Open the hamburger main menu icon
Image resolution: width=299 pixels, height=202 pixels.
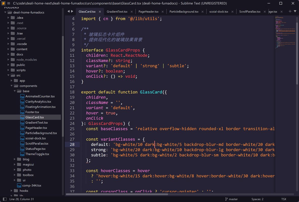9,3
